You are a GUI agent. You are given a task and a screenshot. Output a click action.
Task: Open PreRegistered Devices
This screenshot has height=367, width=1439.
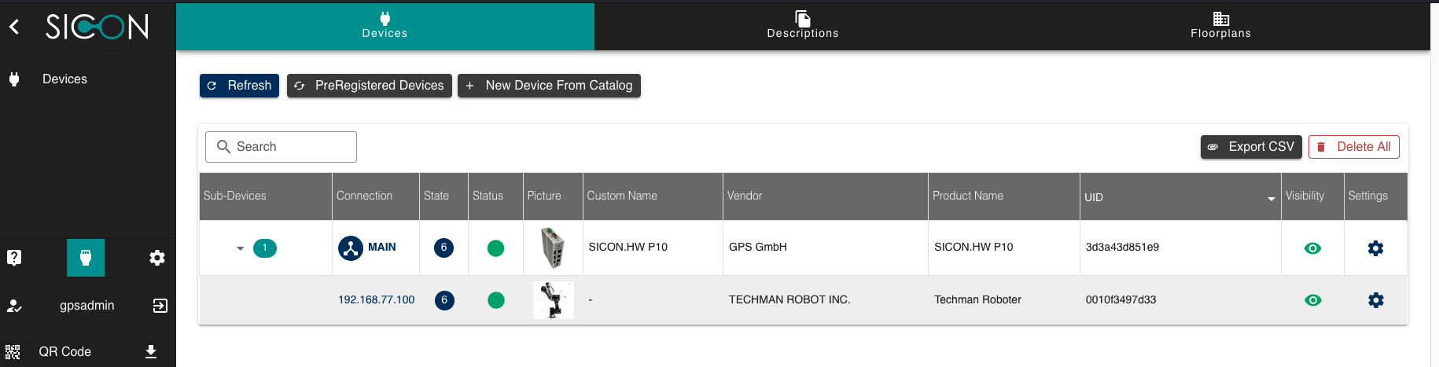click(369, 86)
